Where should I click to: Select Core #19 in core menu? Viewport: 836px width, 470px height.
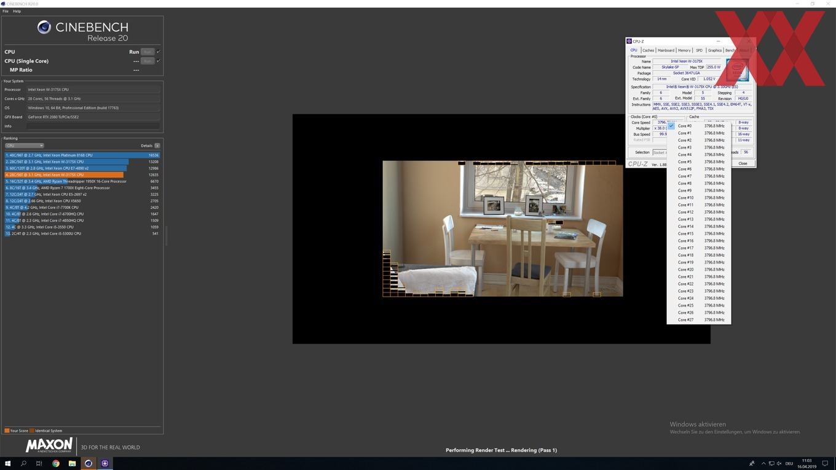point(699,262)
